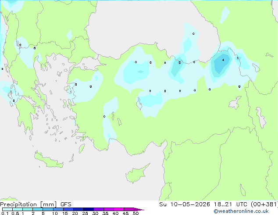The height and width of the screenshot is (215, 278).
Task: Click the 35–40 mm magenta legend swatch
Action: (108, 209)
